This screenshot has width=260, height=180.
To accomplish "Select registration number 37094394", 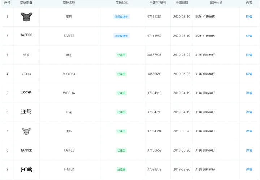I will pos(155,131).
